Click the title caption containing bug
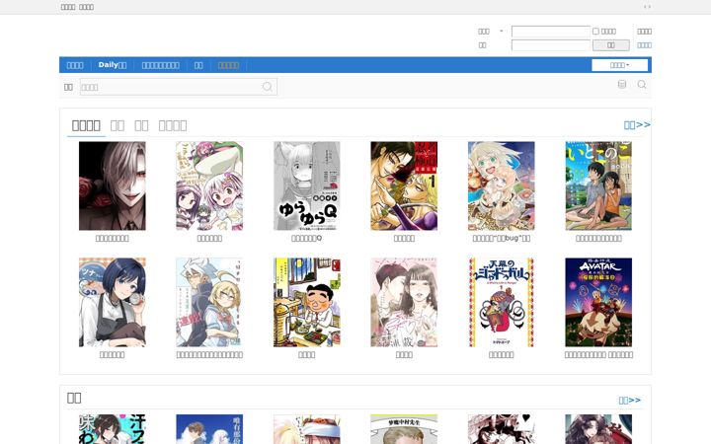Screen dimensions: 711x444 [x=502, y=238]
